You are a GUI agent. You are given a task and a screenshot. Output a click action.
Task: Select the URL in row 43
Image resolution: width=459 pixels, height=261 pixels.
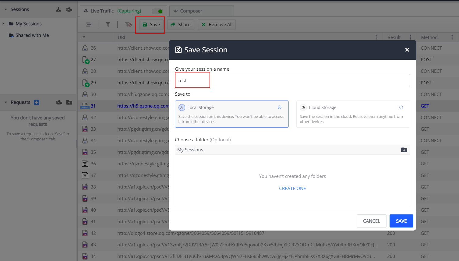248,245
